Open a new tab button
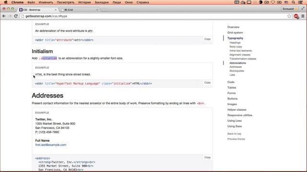 [105, 10]
